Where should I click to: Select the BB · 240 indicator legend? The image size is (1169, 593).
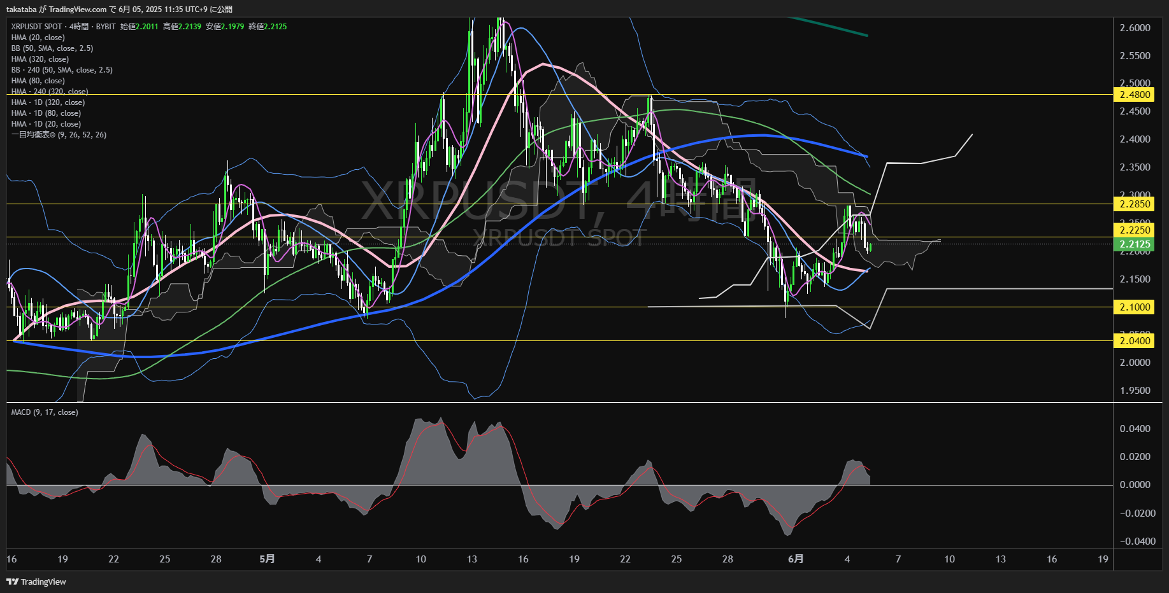[x=62, y=70]
